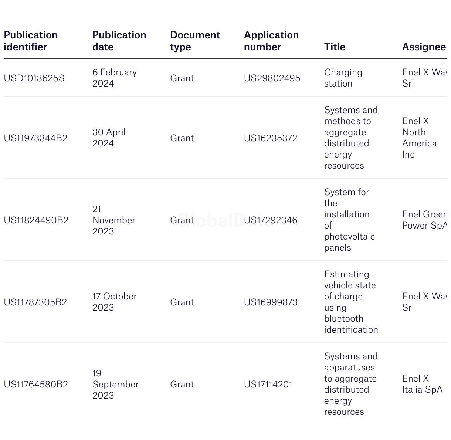Click the Assignees column header
Image resolution: width=451 pixels, height=440 pixels.
click(x=425, y=47)
